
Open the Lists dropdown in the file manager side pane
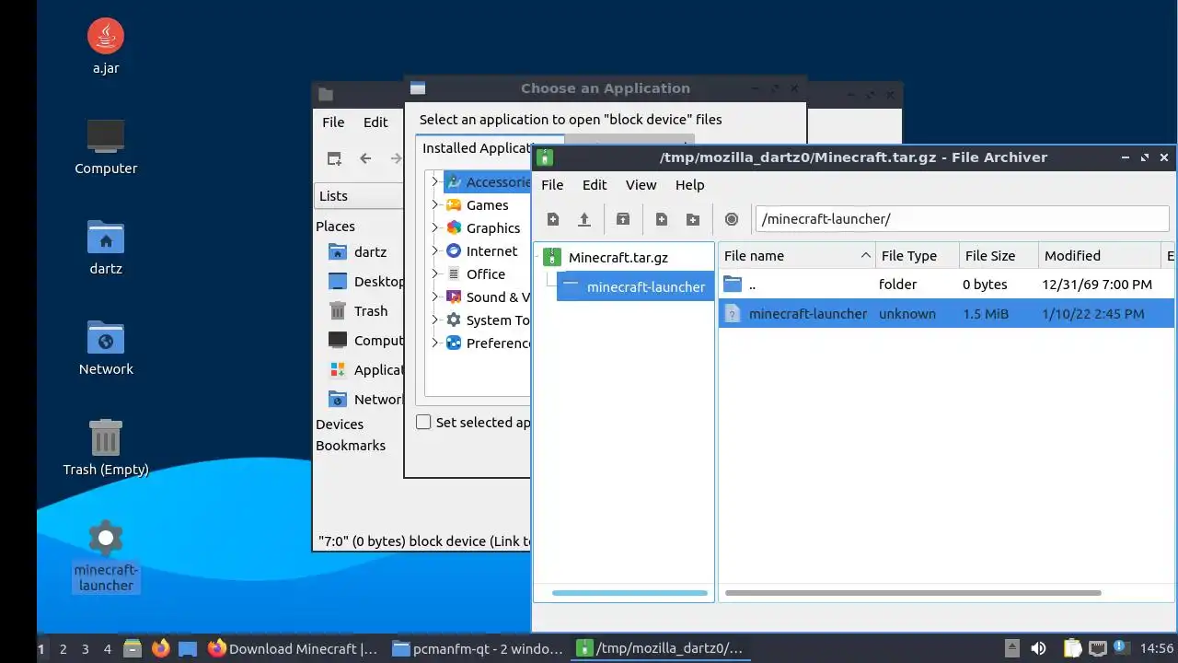(359, 195)
